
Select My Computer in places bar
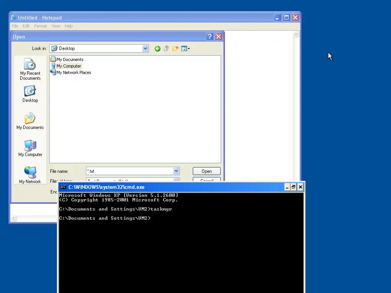[30, 148]
